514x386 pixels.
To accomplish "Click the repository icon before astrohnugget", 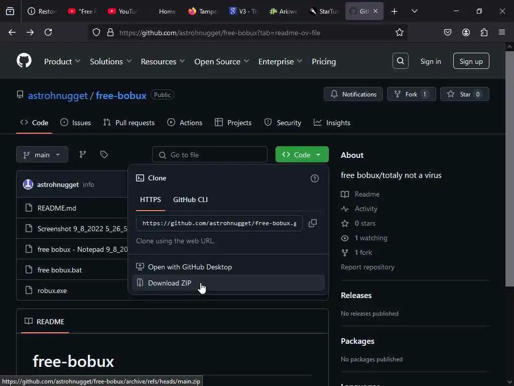I will 20,95.
